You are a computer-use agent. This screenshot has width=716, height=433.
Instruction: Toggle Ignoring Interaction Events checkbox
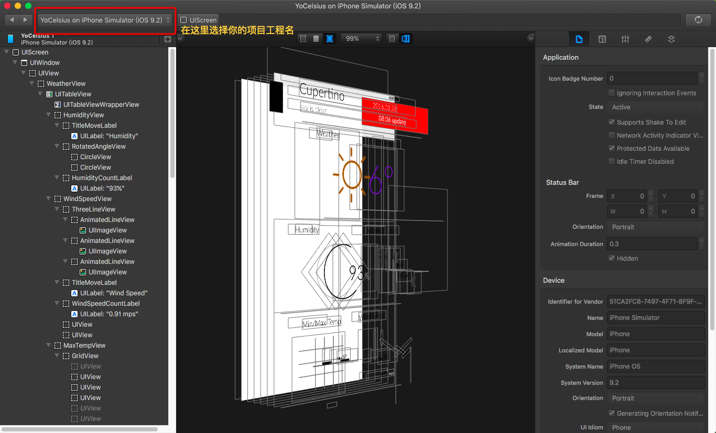[611, 93]
